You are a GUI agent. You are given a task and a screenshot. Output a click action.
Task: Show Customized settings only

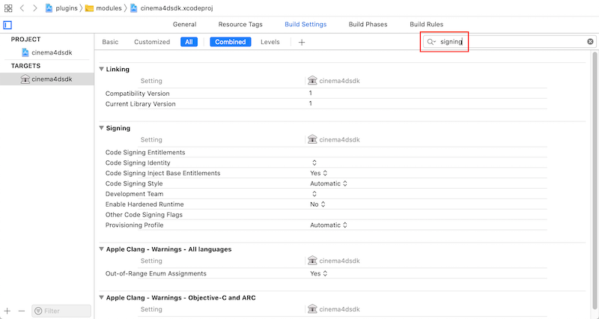point(152,42)
